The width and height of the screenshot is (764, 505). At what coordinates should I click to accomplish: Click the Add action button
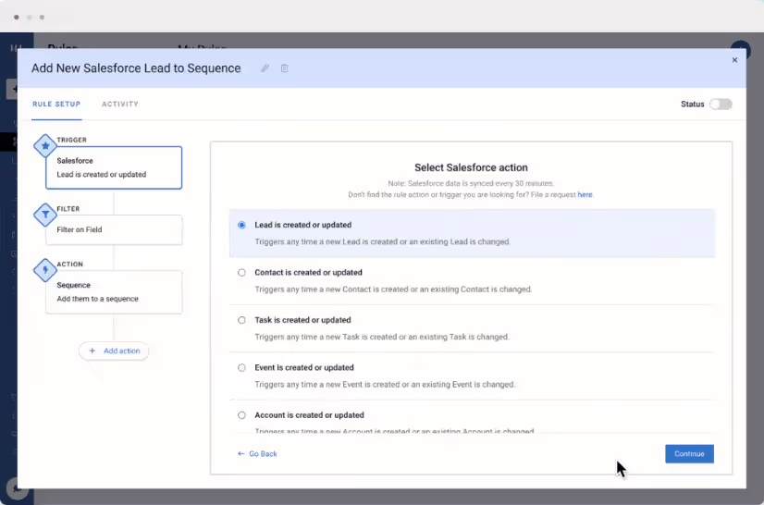(114, 351)
